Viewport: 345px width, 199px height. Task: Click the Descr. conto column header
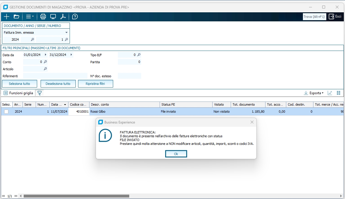click(x=125, y=104)
